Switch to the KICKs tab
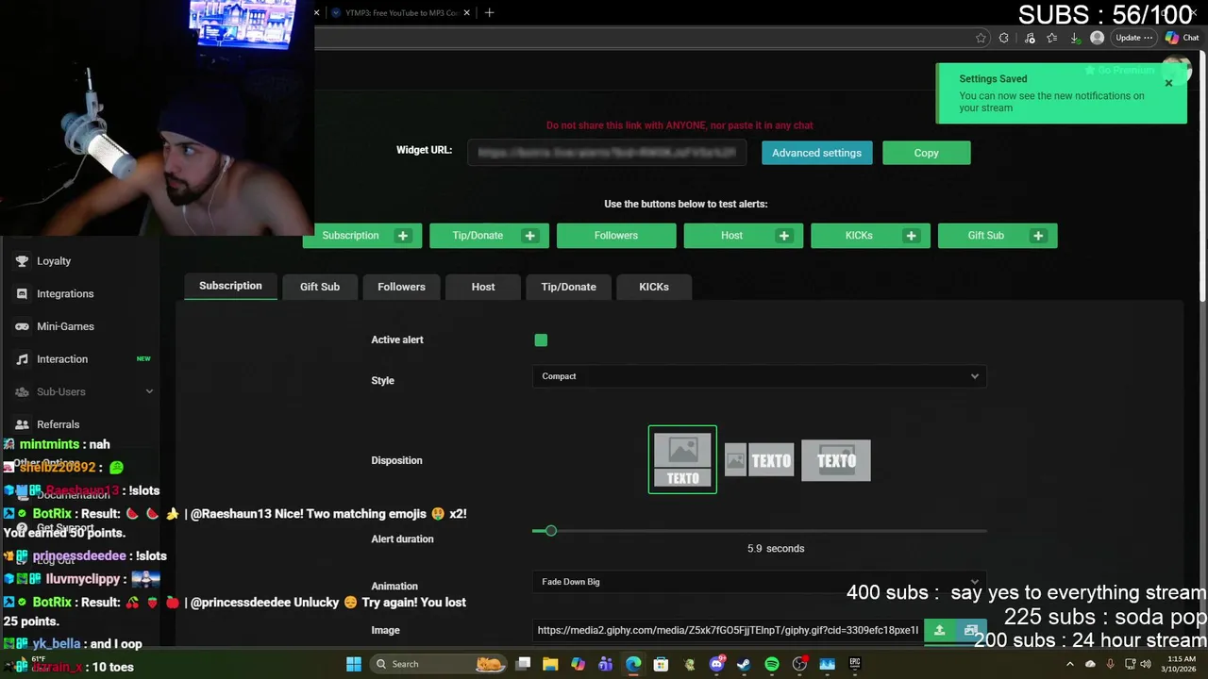The width and height of the screenshot is (1208, 679). coord(654,287)
